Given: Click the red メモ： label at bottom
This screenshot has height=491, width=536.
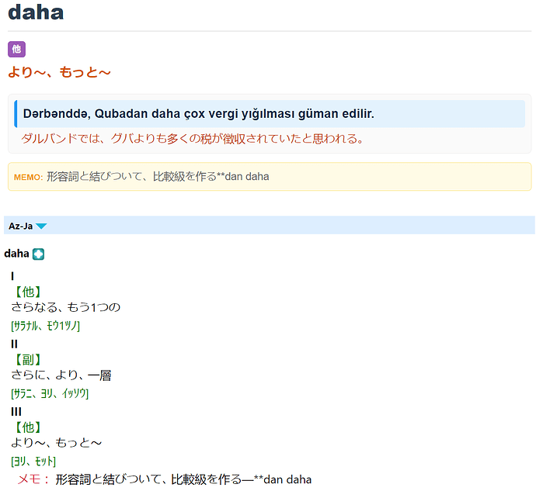Looking at the screenshot, I should [33, 479].
